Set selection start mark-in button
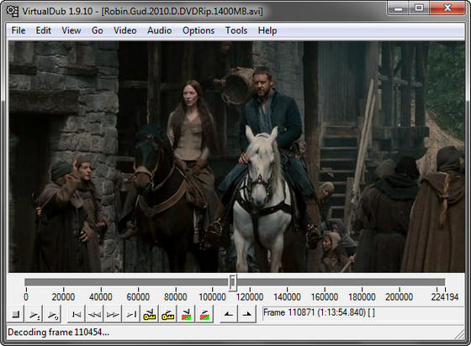Image resolution: width=471 pixels, height=346 pixels. pyautogui.click(x=229, y=314)
